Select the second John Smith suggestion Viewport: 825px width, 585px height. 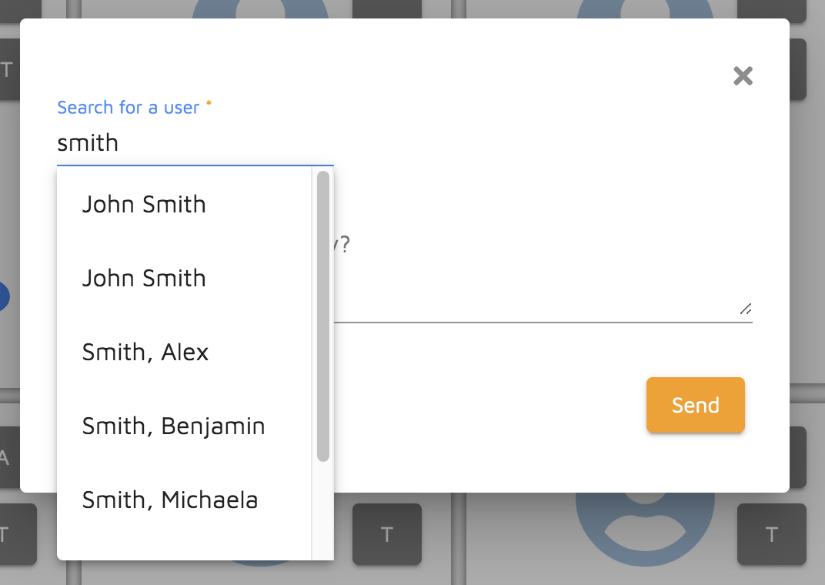point(144,279)
